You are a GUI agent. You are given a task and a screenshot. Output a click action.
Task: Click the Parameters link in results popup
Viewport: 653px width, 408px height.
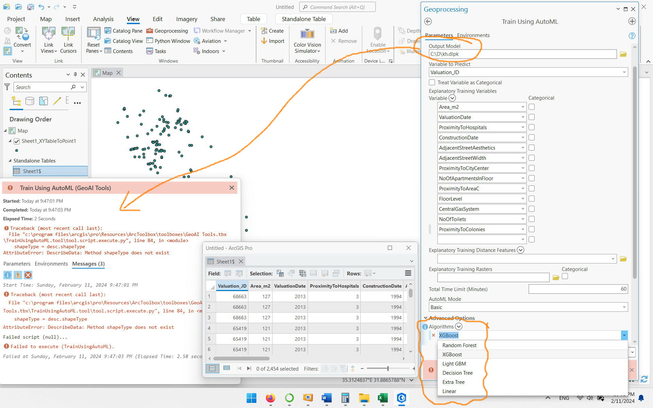tap(17, 263)
